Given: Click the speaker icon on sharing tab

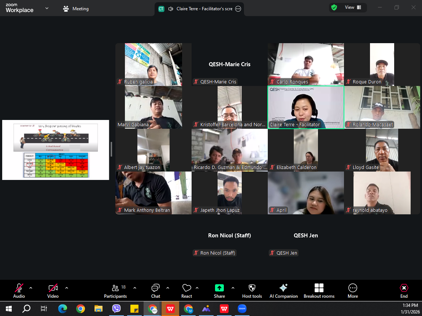Looking at the screenshot, I should [x=170, y=9].
